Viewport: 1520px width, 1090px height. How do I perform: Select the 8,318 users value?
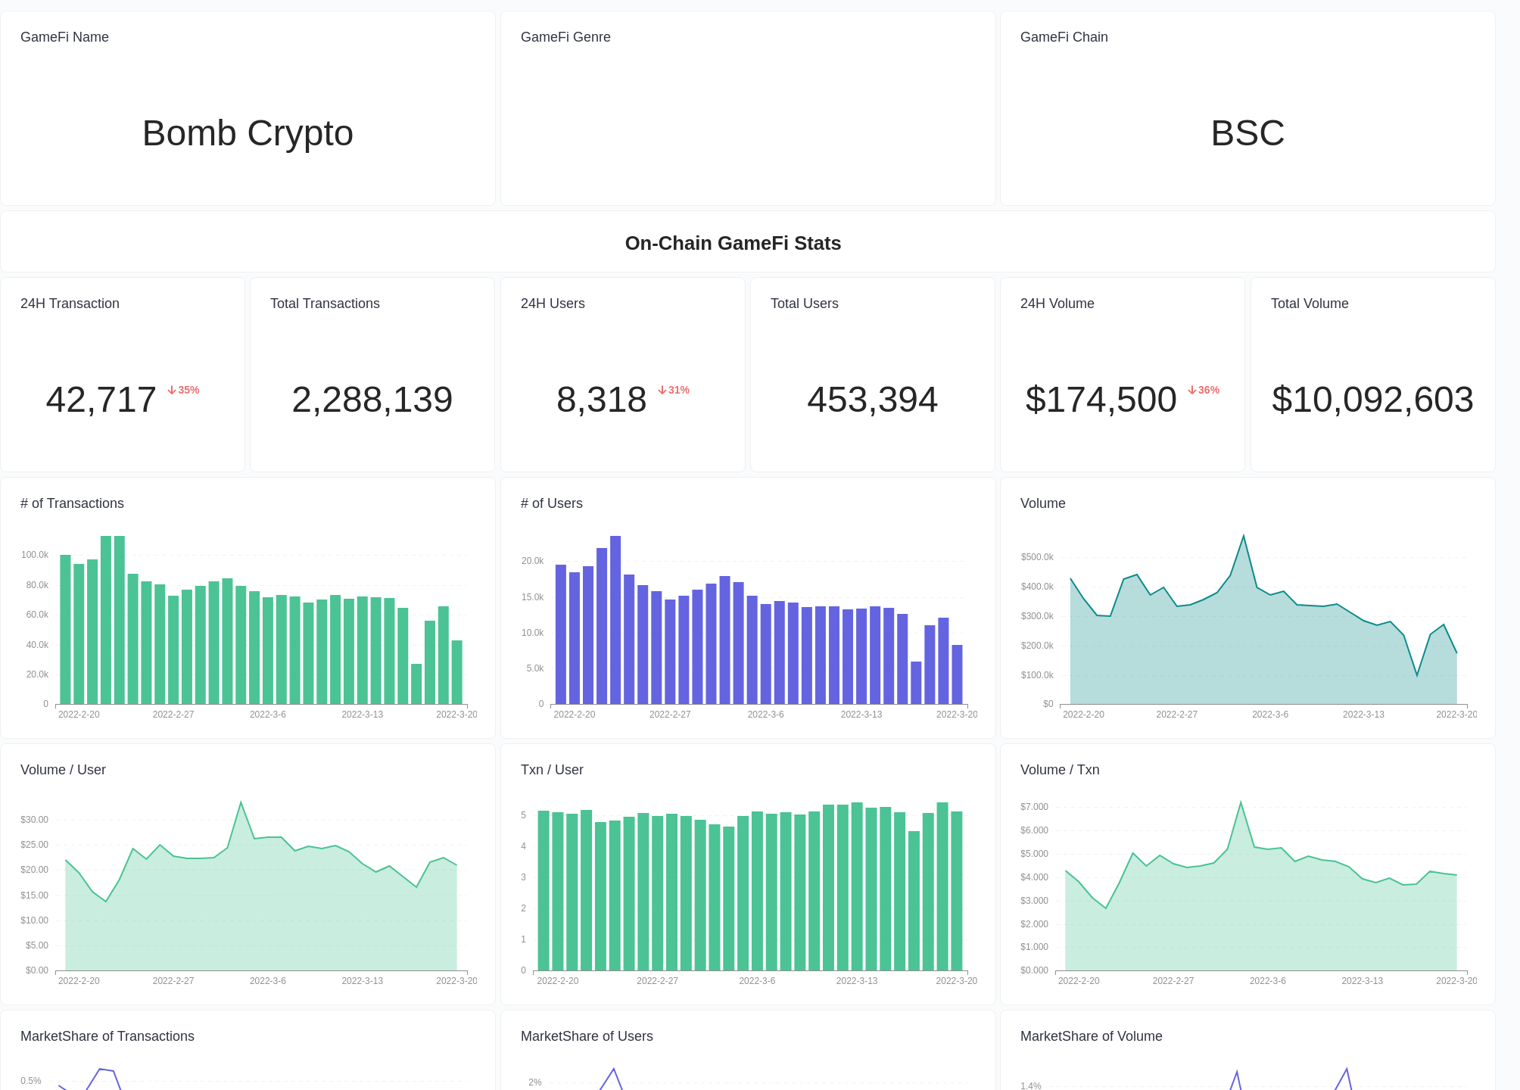[601, 400]
